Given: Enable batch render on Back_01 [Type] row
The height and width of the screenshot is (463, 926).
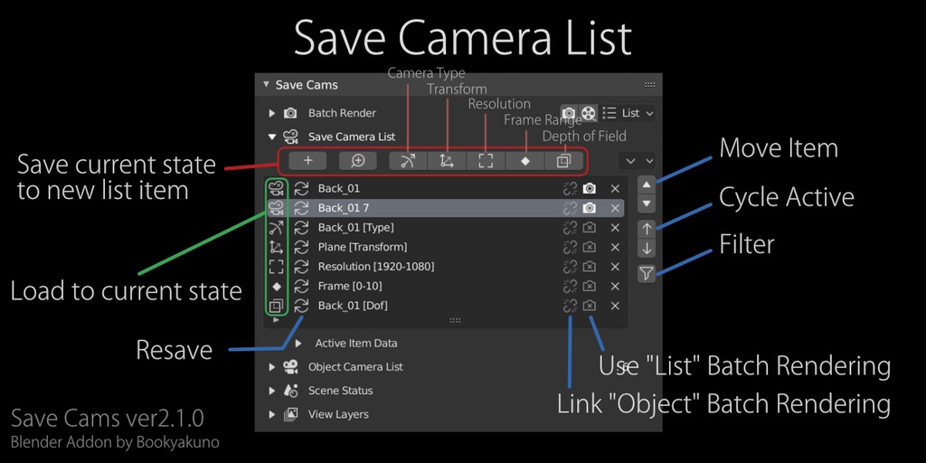Looking at the screenshot, I should [x=589, y=227].
